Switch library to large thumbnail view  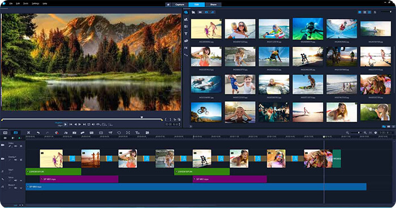pos(360,12)
